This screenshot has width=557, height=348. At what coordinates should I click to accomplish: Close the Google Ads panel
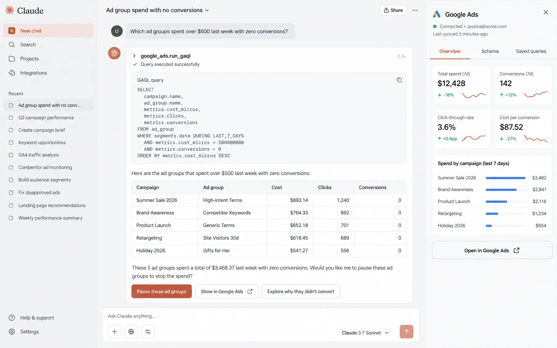coord(546,12)
